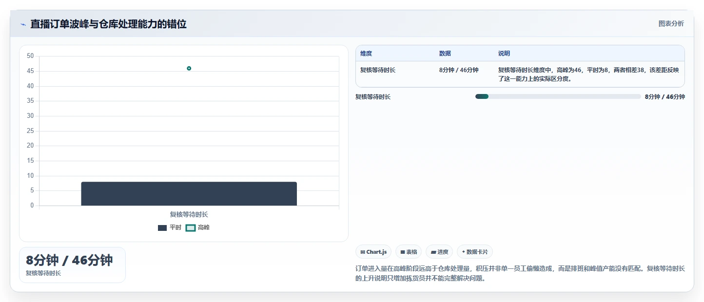Click the 8分钟 / 46分钟 table cell
This screenshot has height=302, width=704.
coord(459,70)
